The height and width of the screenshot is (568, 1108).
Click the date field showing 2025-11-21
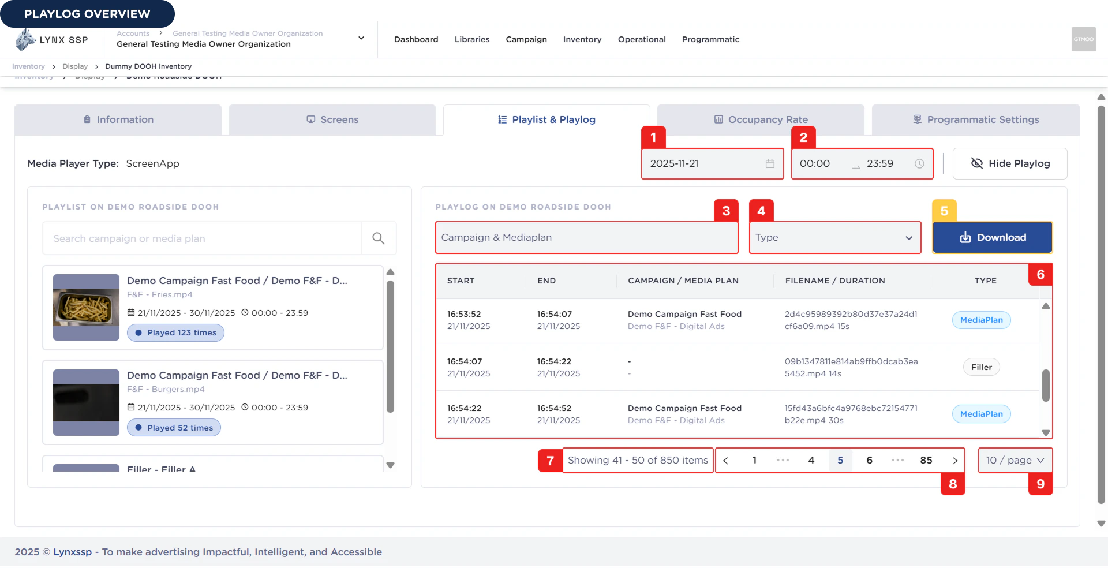click(x=712, y=164)
